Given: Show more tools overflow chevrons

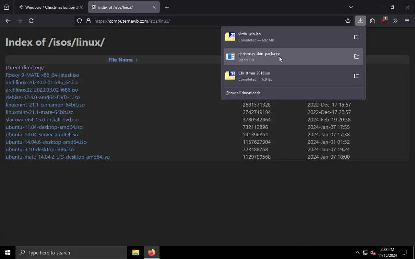Looking at the screenshot, I should (395, 21).
